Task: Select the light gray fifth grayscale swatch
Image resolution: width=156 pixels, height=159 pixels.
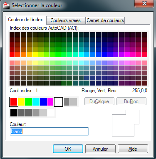Action: (x=43, y=113)
